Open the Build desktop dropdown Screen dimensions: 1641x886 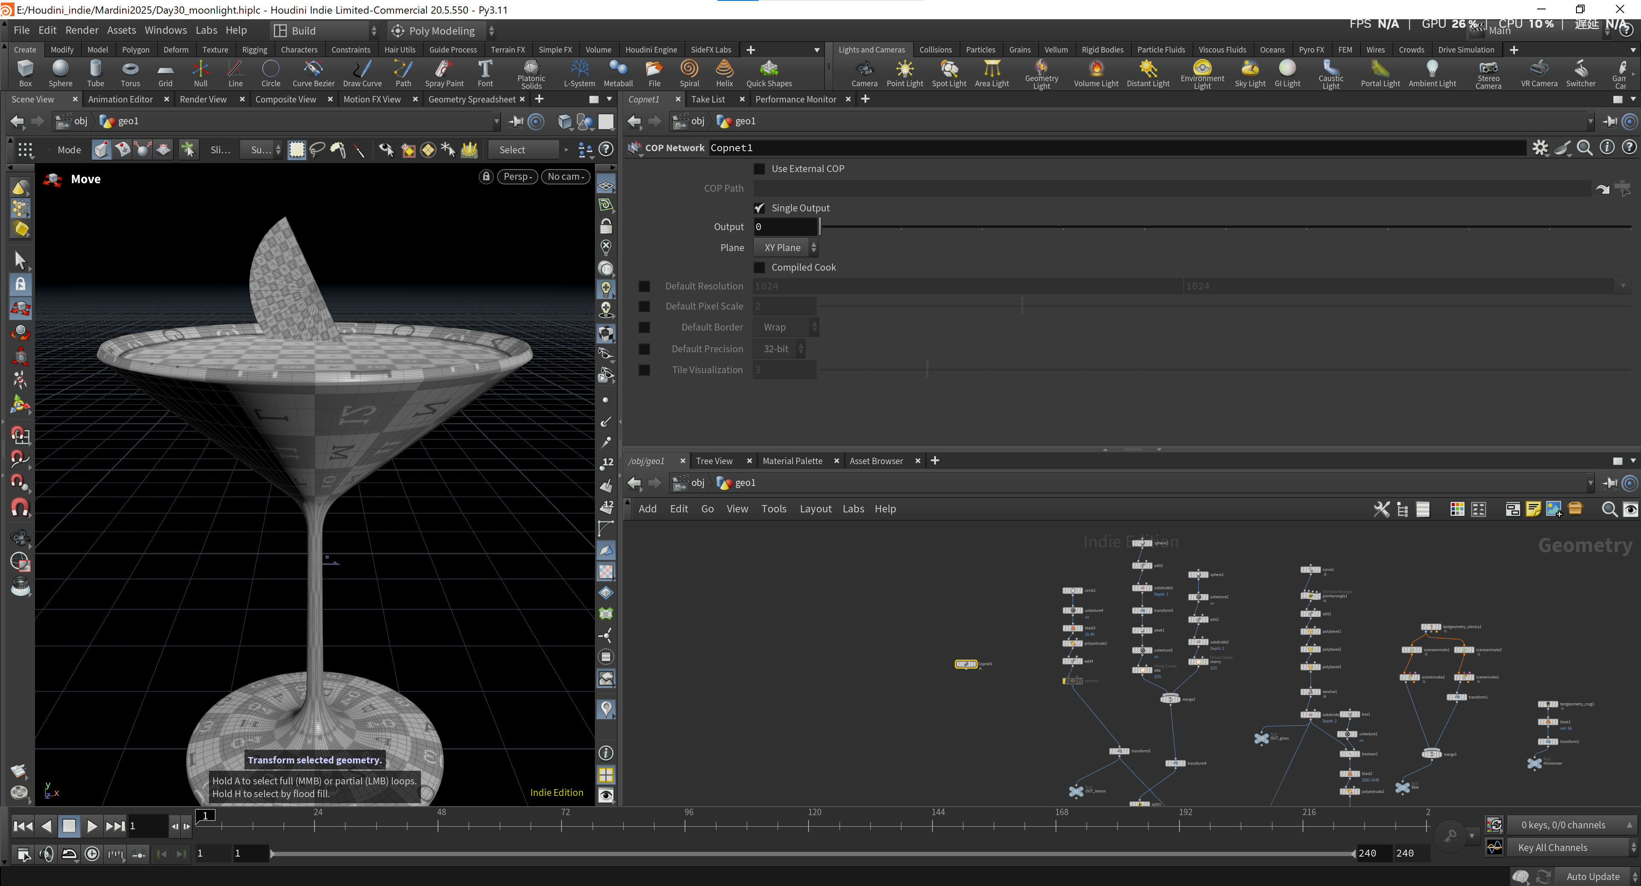tap(325, 31)
